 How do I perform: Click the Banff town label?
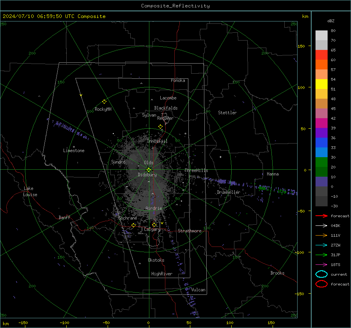pos(64,217)
